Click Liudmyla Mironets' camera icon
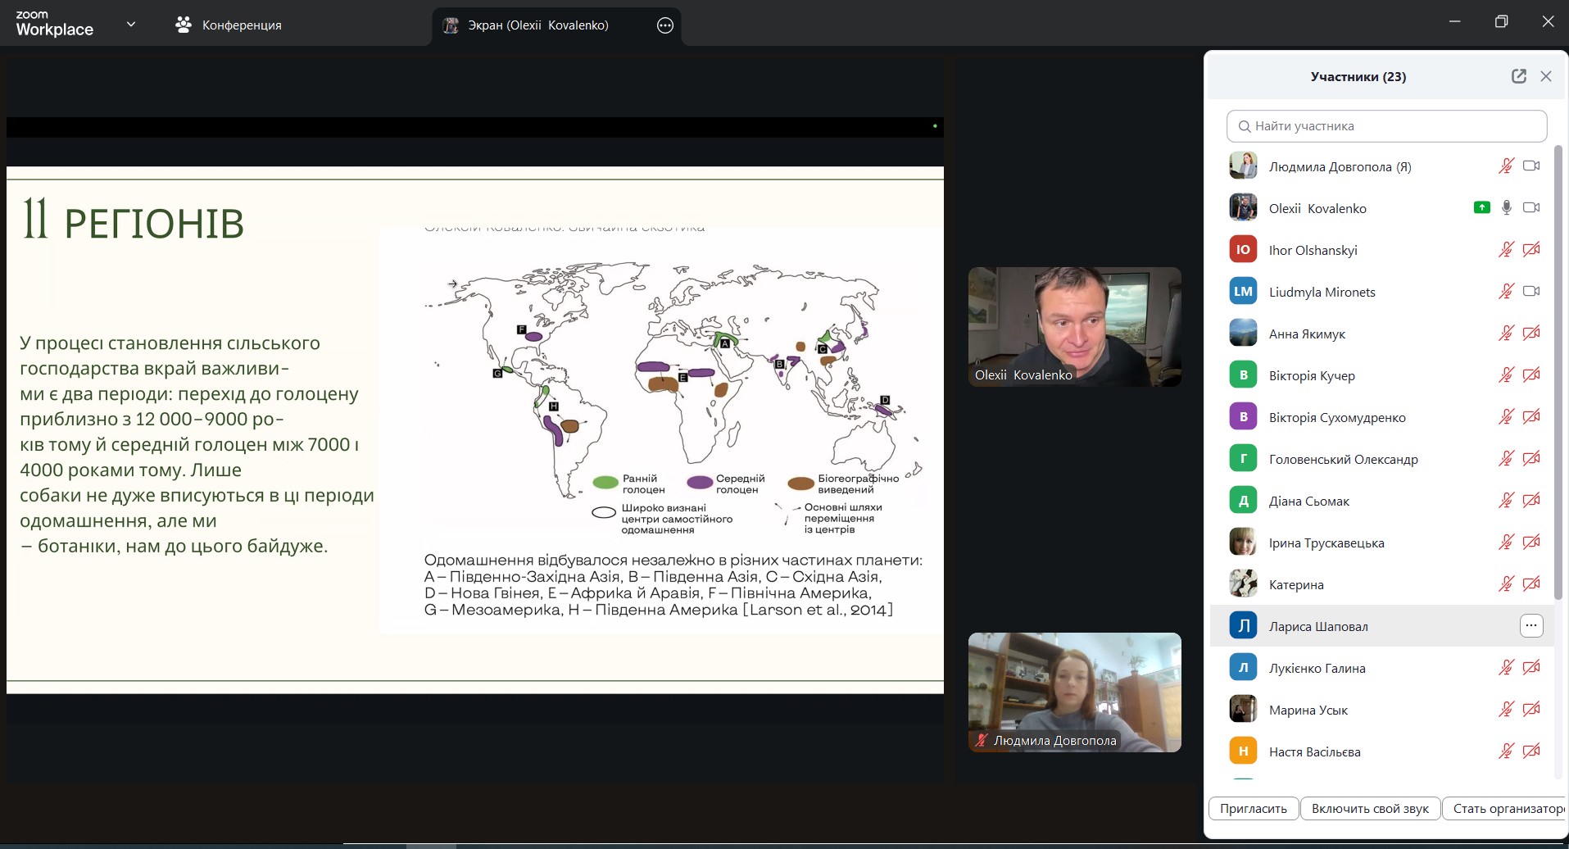This screenshot has height=849, width=1569. pyautogui.click(x=1530, y=292)
